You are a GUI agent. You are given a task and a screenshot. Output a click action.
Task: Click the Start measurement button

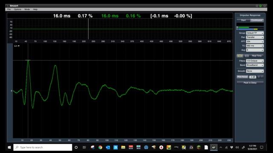pyautogui.click(x=243, y=20)
